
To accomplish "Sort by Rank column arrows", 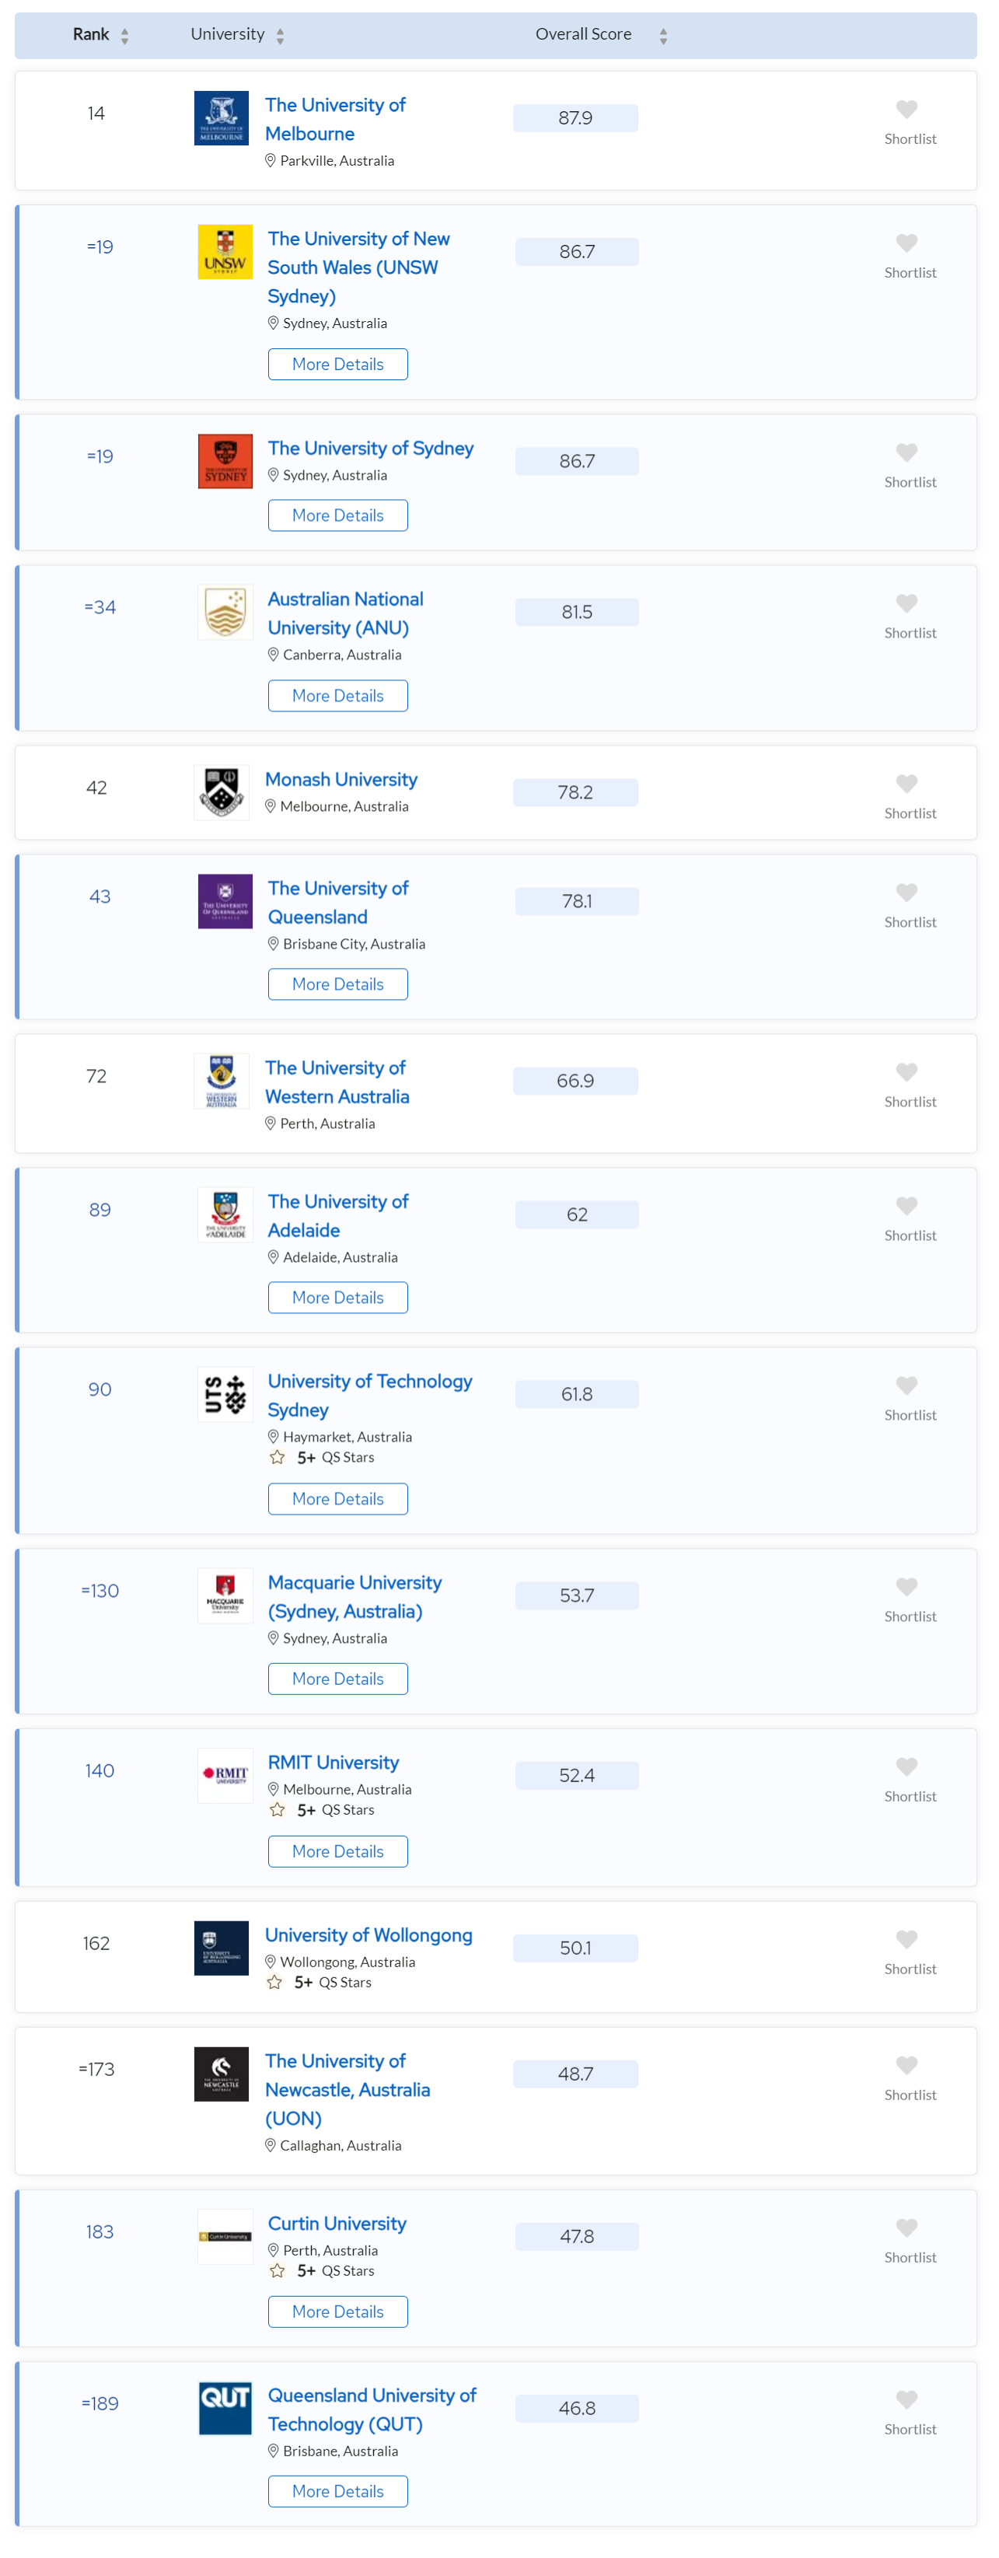I will coord(124,37).
